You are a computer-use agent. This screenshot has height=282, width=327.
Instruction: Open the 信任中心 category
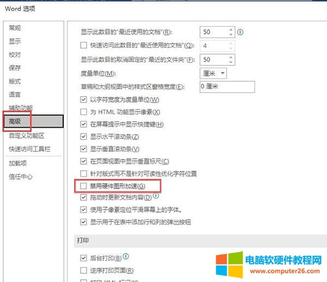tap(21, 177)
